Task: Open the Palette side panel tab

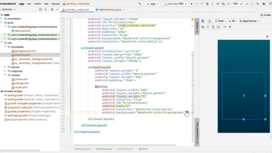Action: [197, 26]
